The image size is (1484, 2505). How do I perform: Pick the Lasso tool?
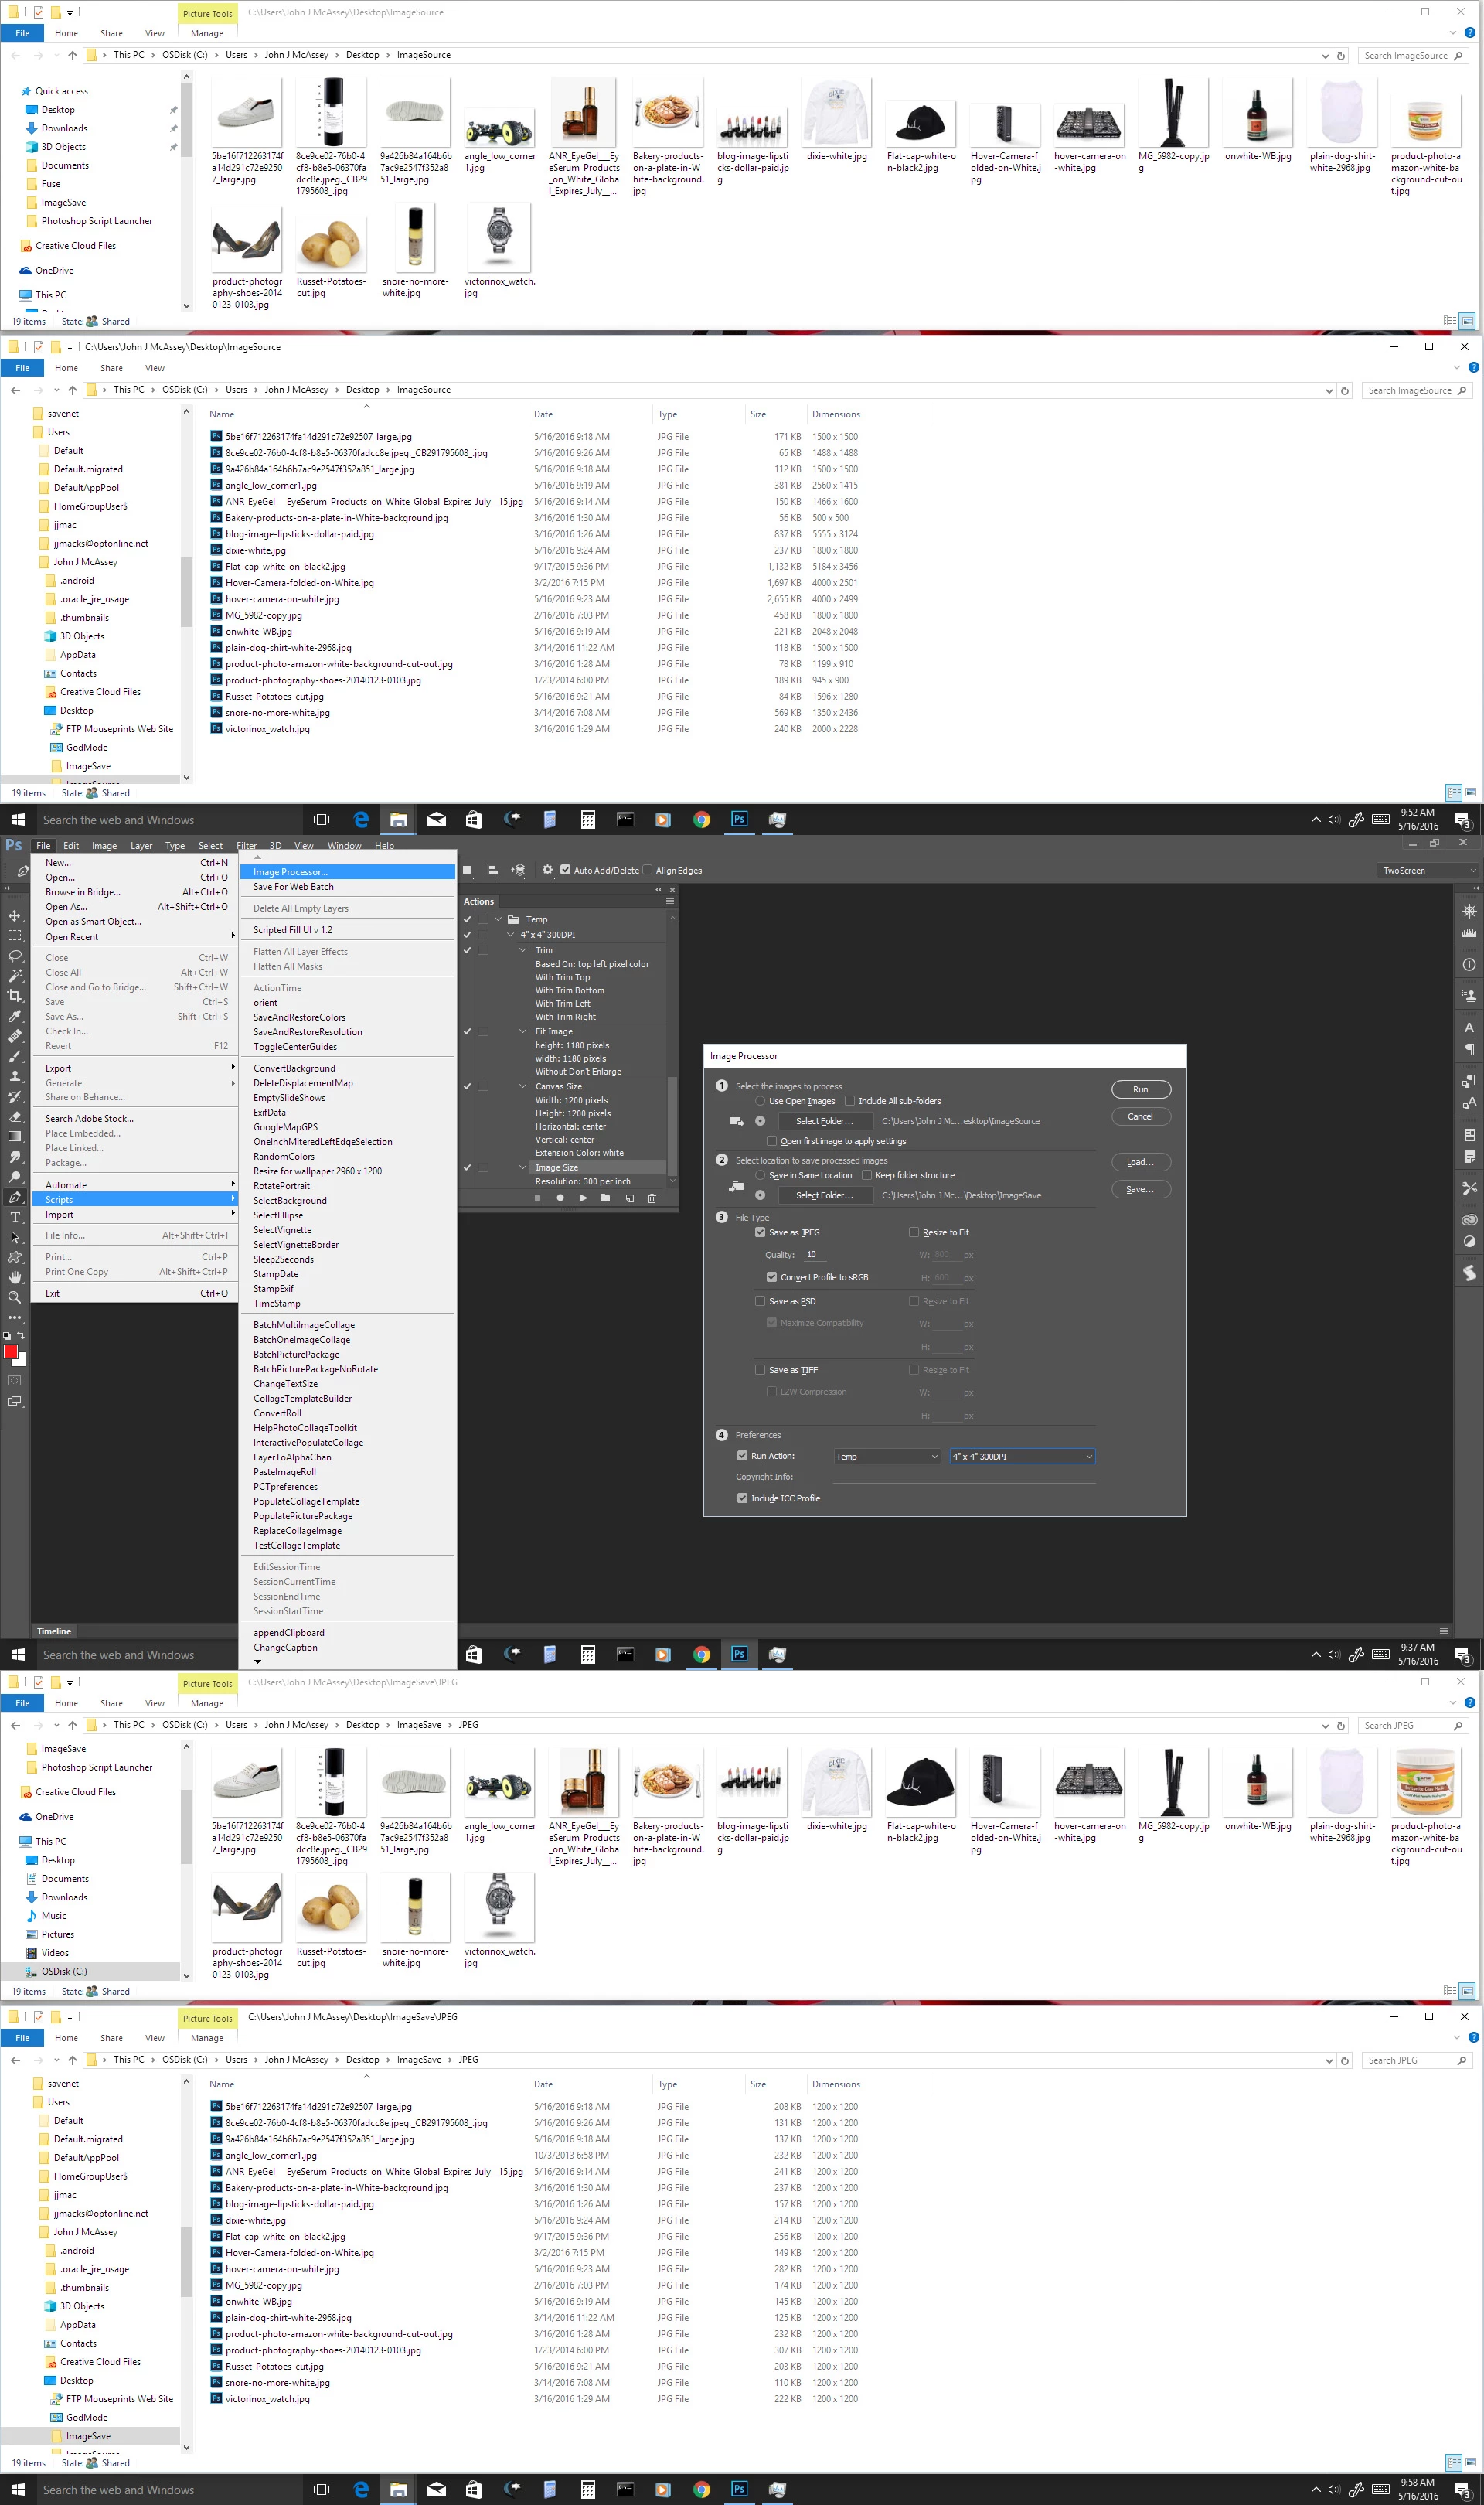click(x=14, y=955)
